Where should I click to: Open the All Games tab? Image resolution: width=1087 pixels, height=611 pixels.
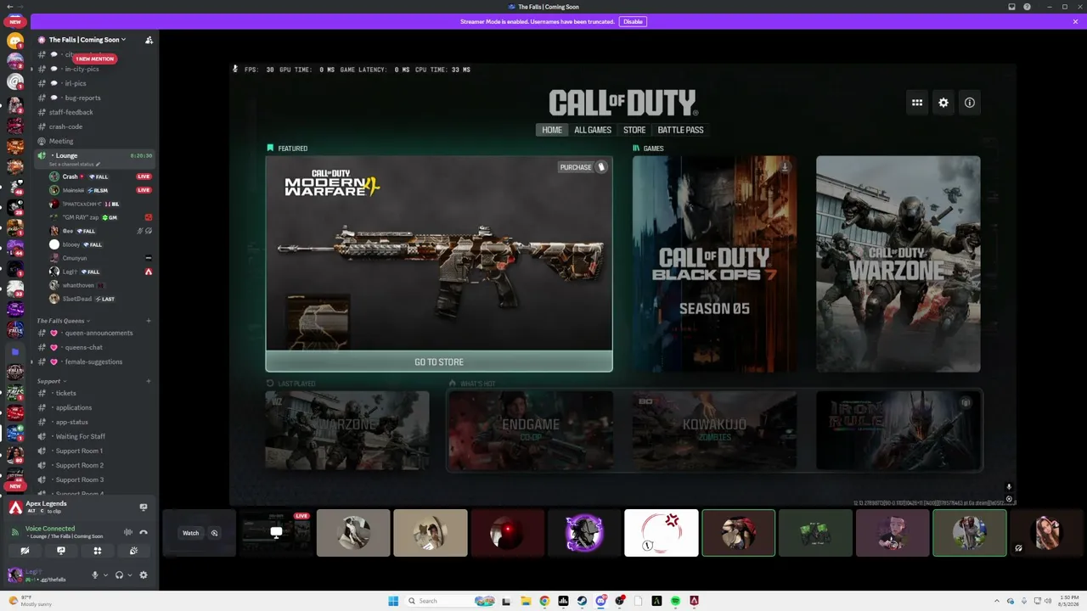[593, 130]
